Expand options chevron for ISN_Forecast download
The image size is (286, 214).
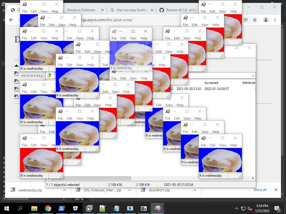tap(130, 190)
